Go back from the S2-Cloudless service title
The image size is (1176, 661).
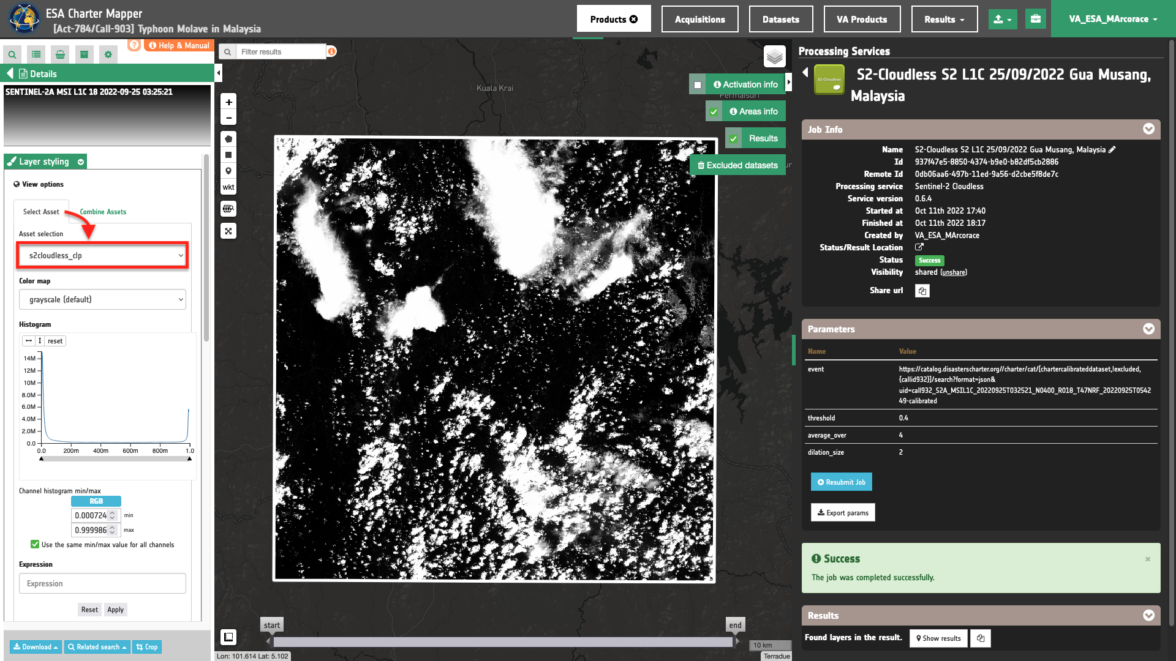(805, 72)
